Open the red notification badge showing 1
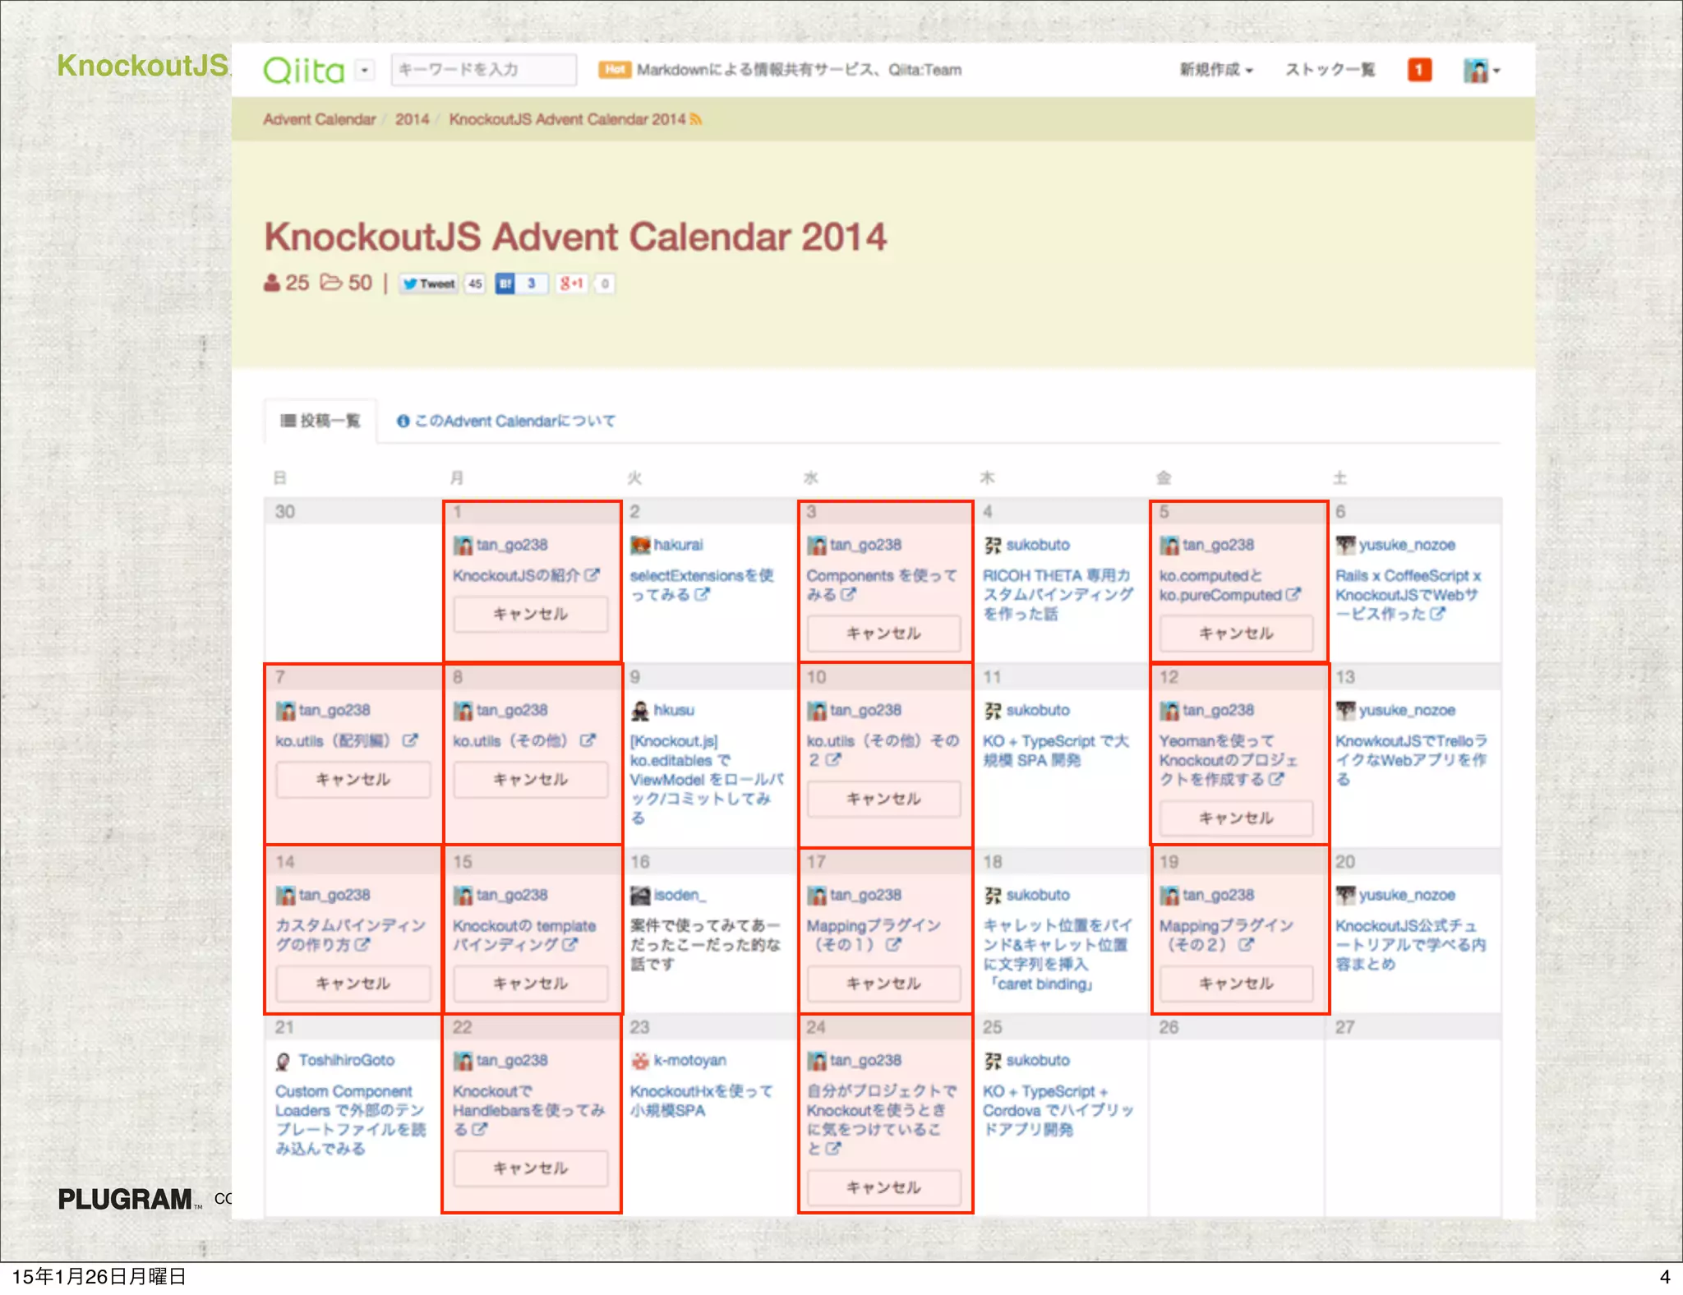 (x=1419, y=70)
